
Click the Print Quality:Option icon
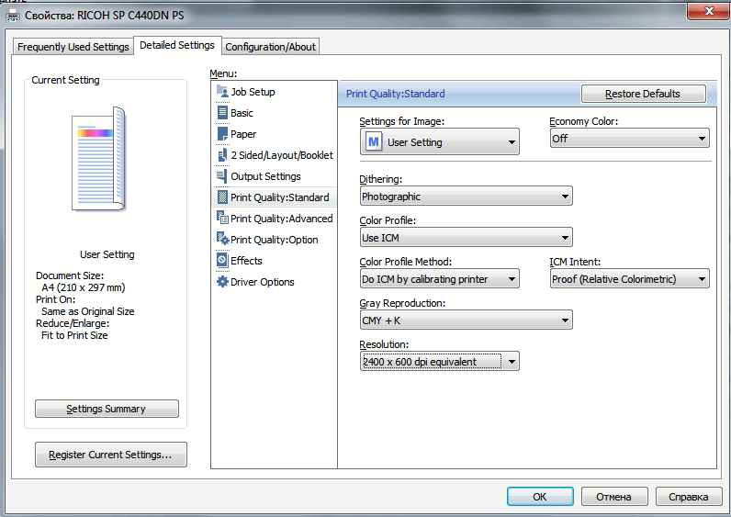[222, 239]
